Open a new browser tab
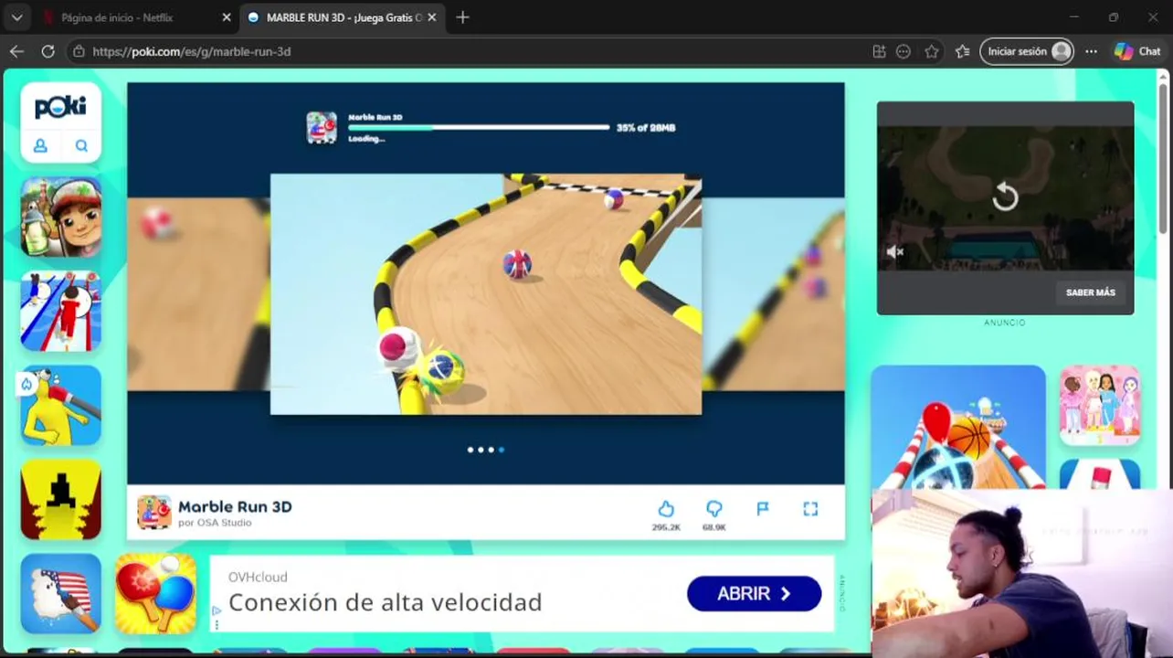 [462, 17]
